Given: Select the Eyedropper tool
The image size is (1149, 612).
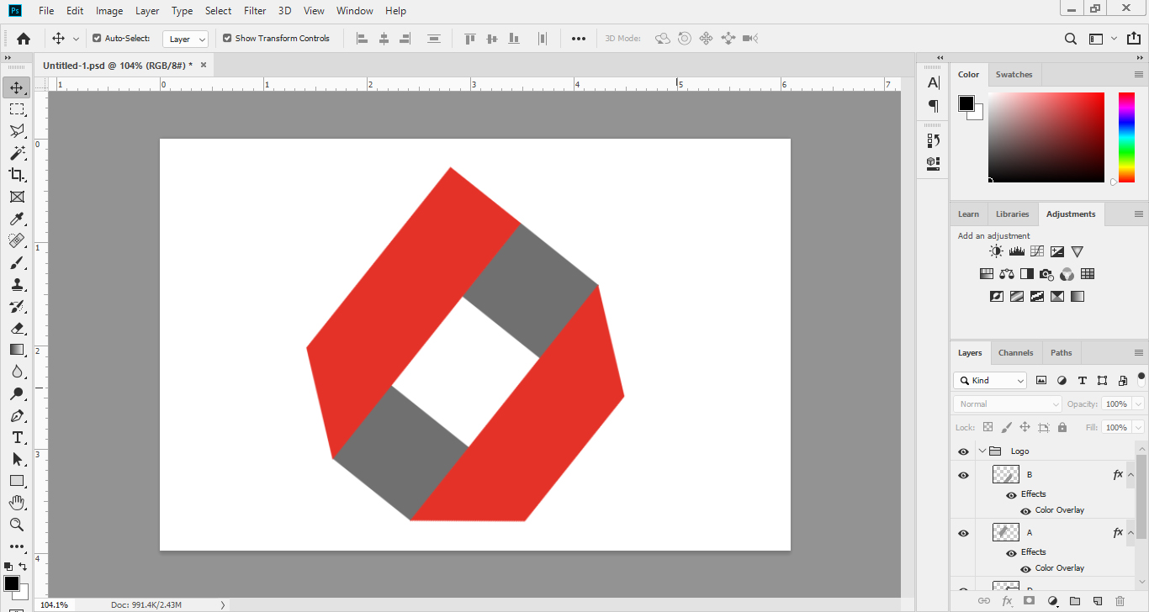Looking at the screenshot, I should click(17, 219).
